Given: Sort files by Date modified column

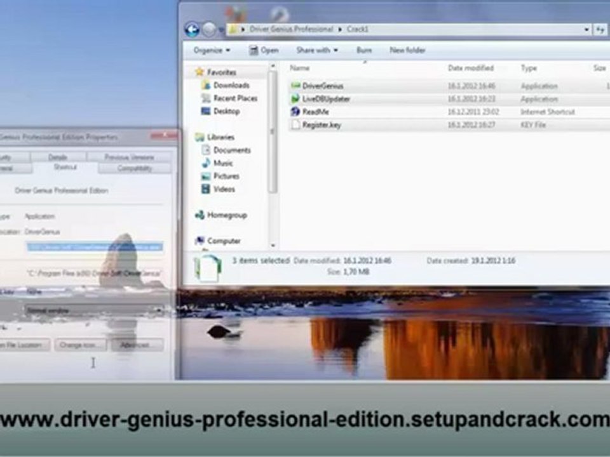Looking at the screenshot, I should [471, 68].
